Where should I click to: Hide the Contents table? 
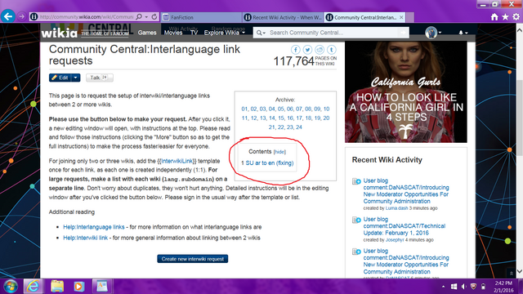(x=279, y=152)
